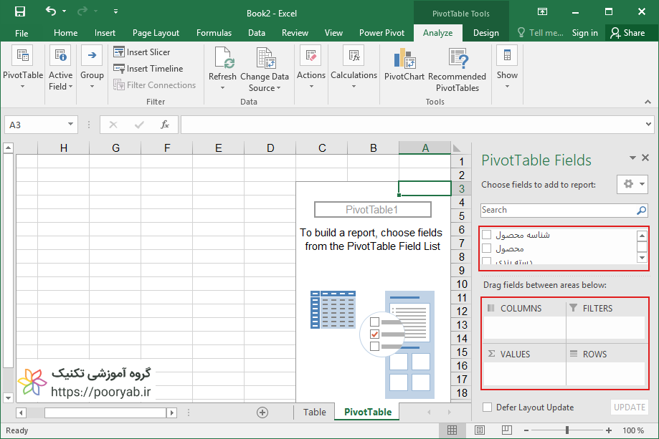659x439 pixels.
Task: Collapse the ribbon with the arrow
Action: pyautogui.click(x=648, y=102)
